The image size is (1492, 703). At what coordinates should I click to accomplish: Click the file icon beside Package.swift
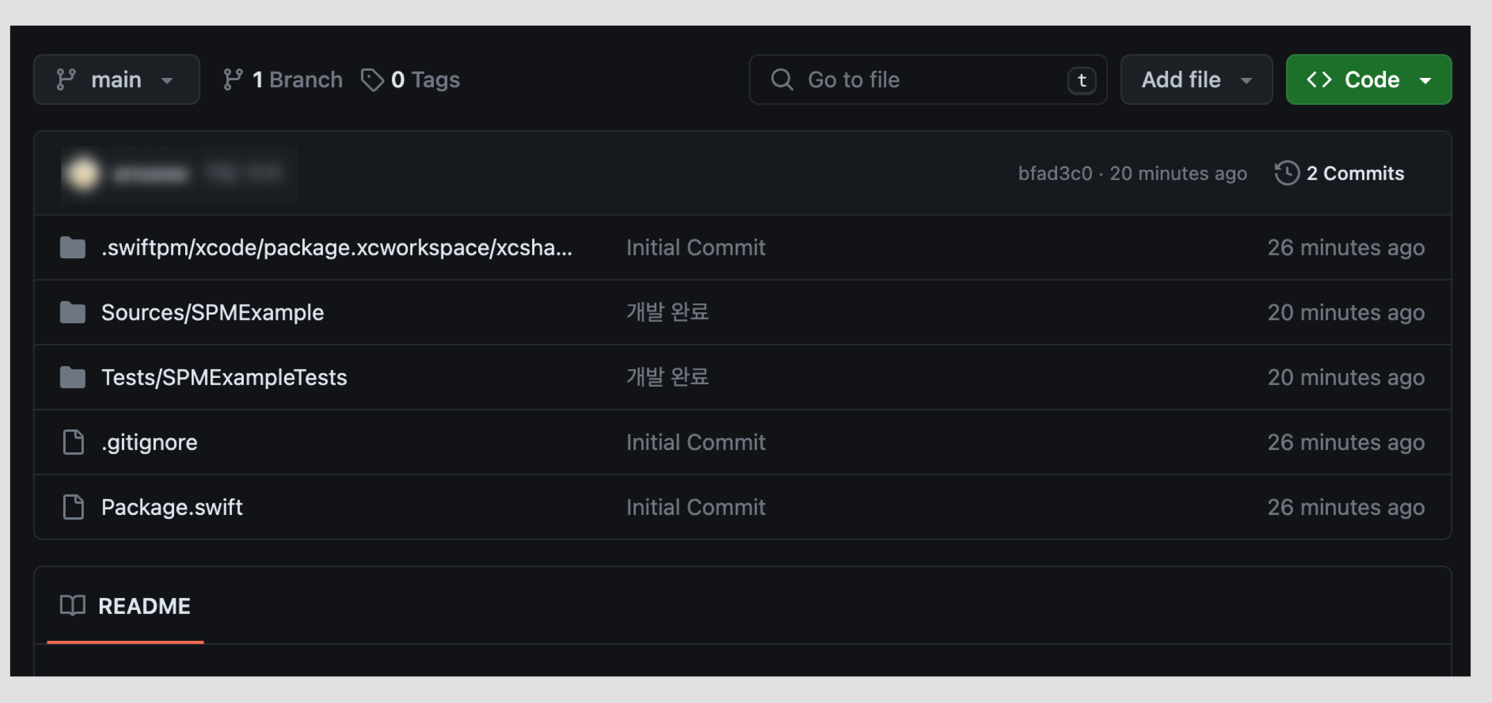[73, 507]
